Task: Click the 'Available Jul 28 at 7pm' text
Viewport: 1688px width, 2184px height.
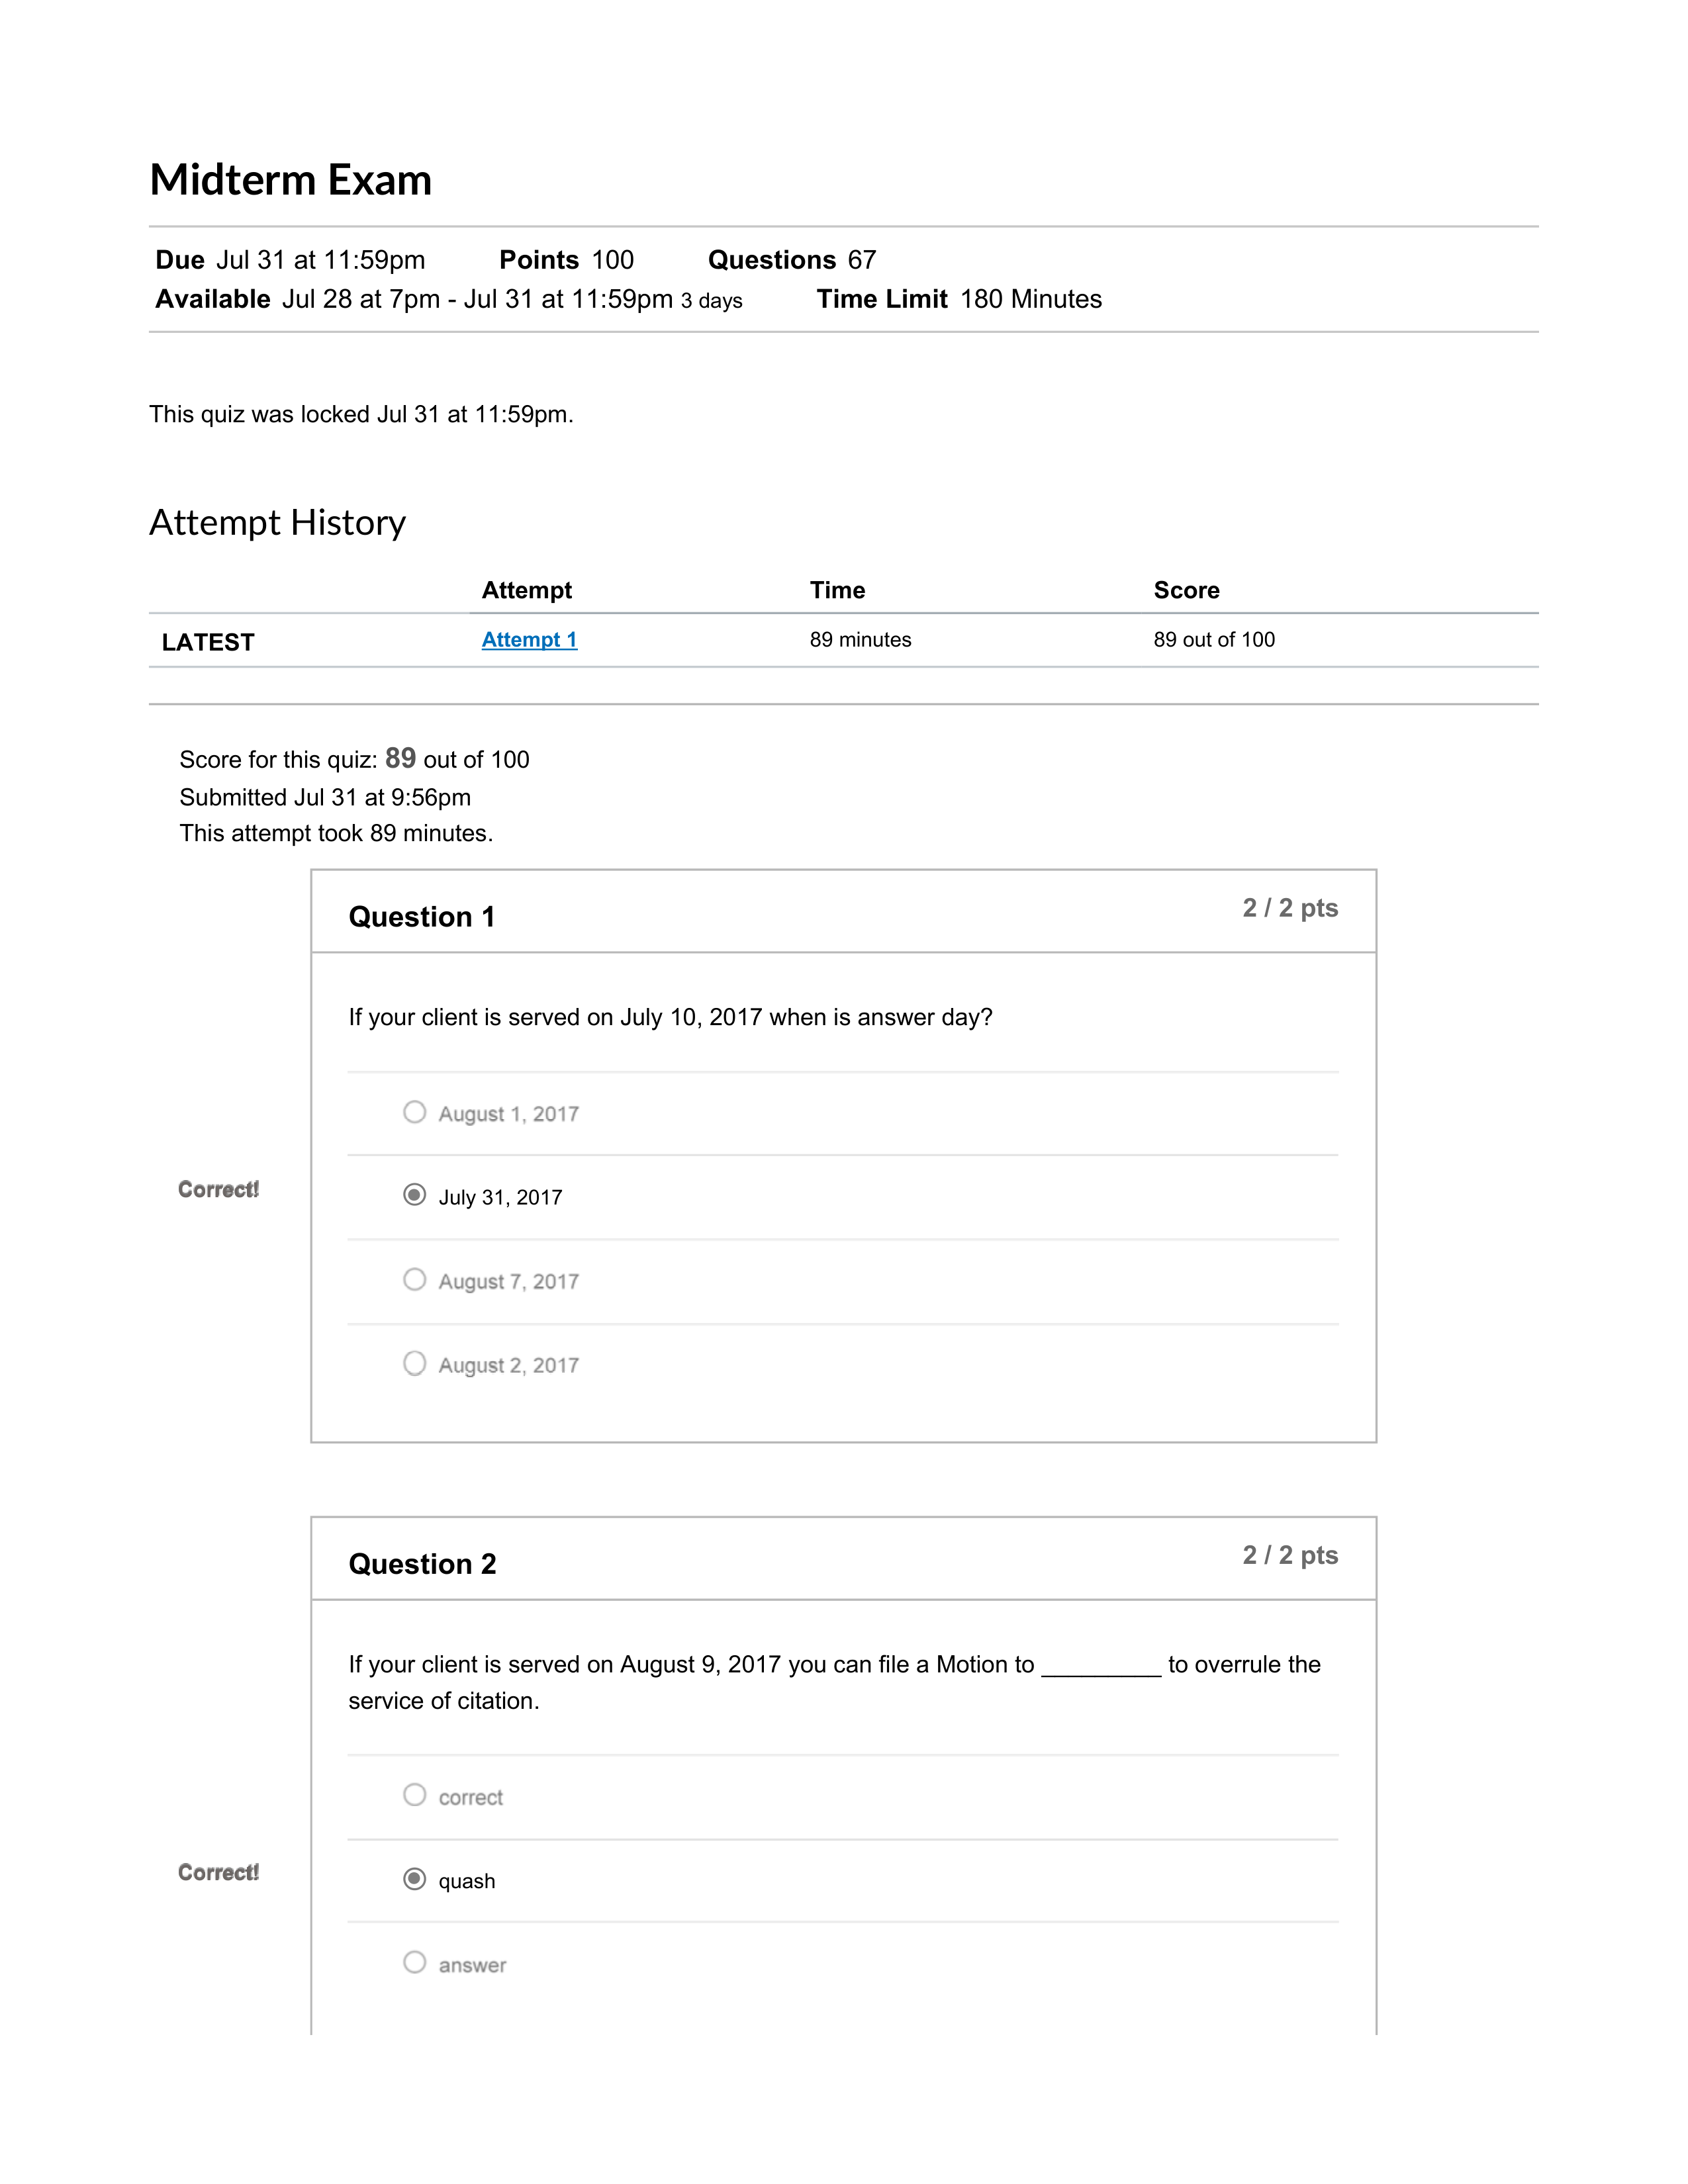Action: [449, 299]
